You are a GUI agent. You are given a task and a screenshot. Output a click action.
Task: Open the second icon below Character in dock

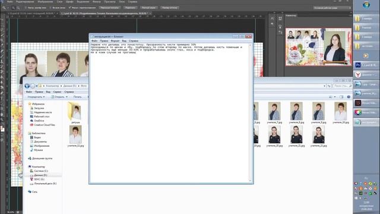(273, 24)
